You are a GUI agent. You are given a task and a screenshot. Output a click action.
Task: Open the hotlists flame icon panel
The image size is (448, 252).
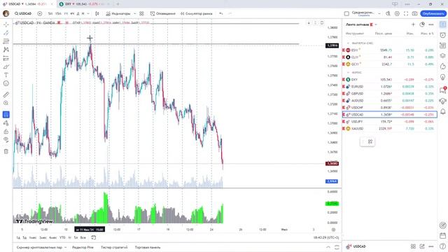coord(443,66)
